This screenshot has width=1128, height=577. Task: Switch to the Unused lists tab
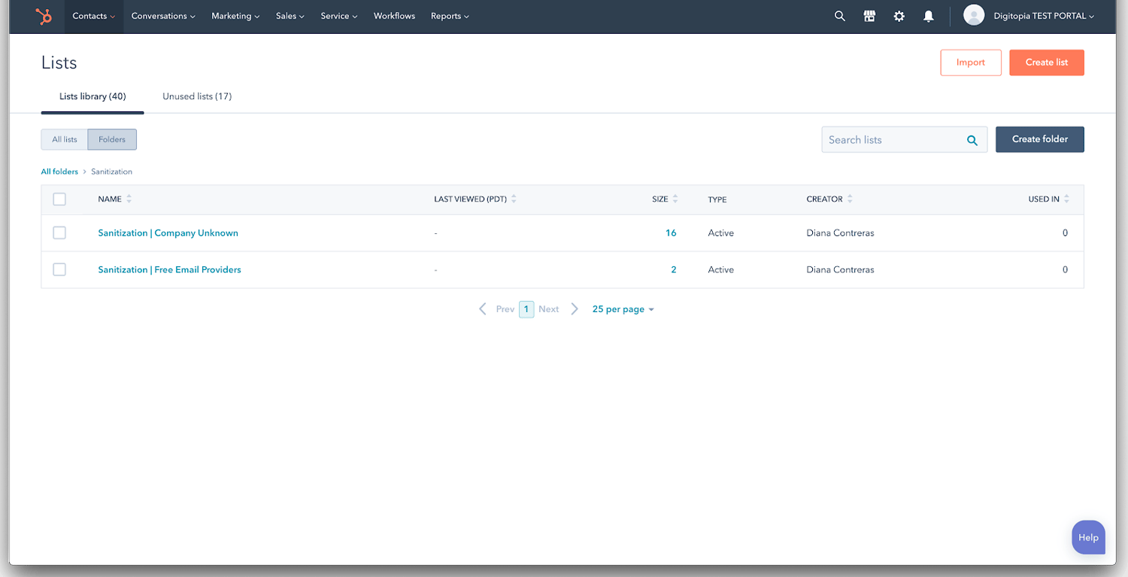[x=196, y=96]
